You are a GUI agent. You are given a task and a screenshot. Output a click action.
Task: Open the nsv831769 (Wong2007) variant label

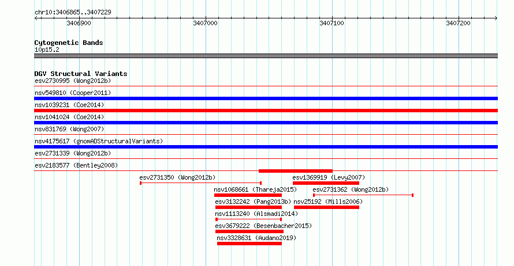69,129
